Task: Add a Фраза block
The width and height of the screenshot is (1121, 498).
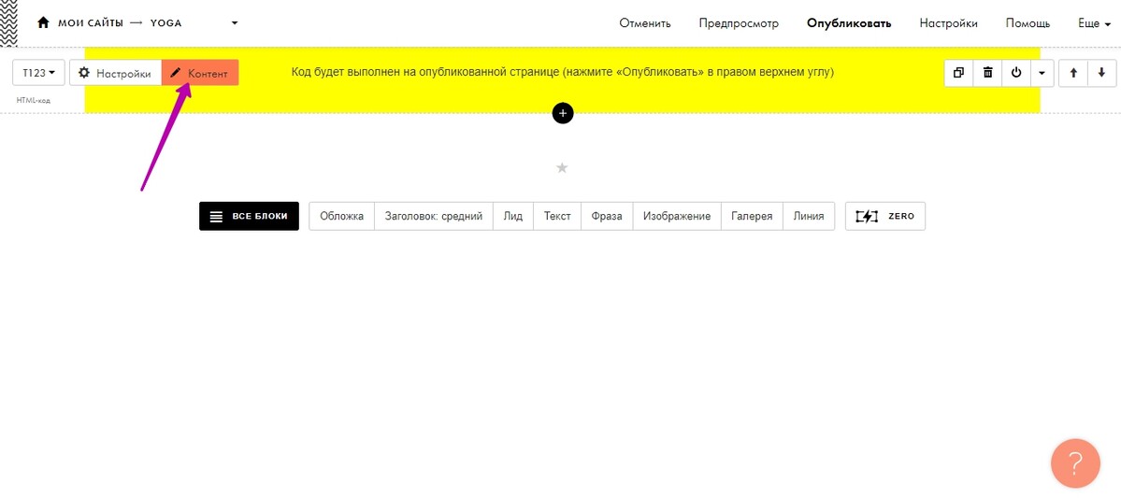Action: pyautogui.click(x=606, y=216)
